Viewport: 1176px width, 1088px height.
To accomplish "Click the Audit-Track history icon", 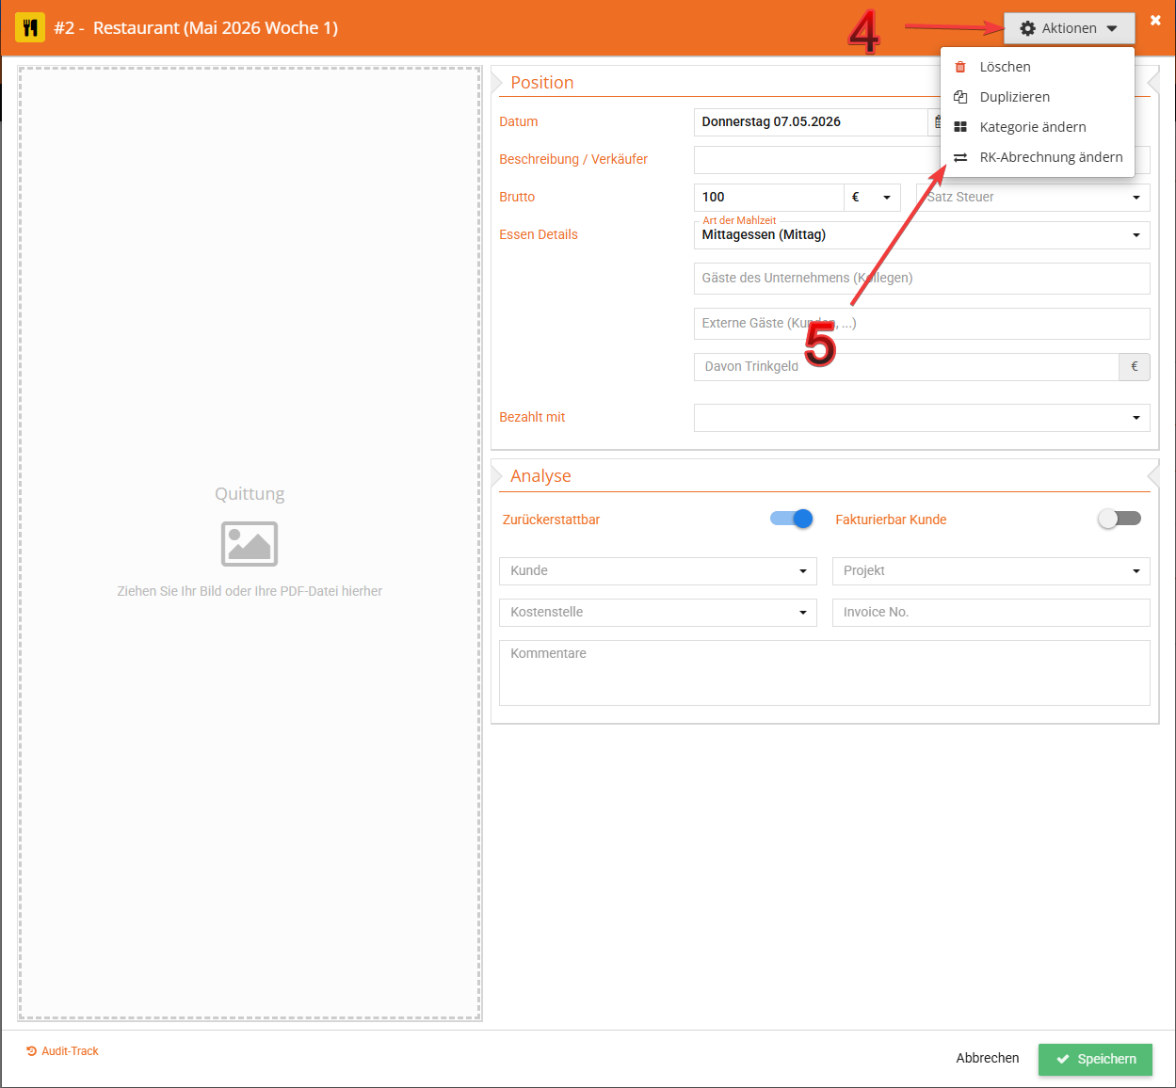I will click(x=32, y=1051).
